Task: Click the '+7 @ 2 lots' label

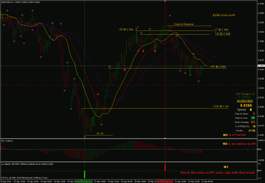Action: [221, 30]
